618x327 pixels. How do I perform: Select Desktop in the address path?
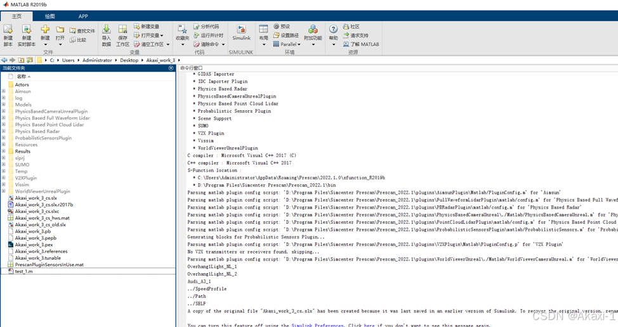pyautogui.click(x=129, y=60)
